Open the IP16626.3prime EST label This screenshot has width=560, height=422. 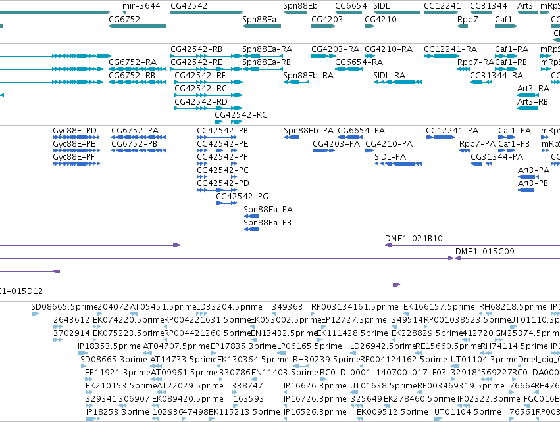point(315,386)
